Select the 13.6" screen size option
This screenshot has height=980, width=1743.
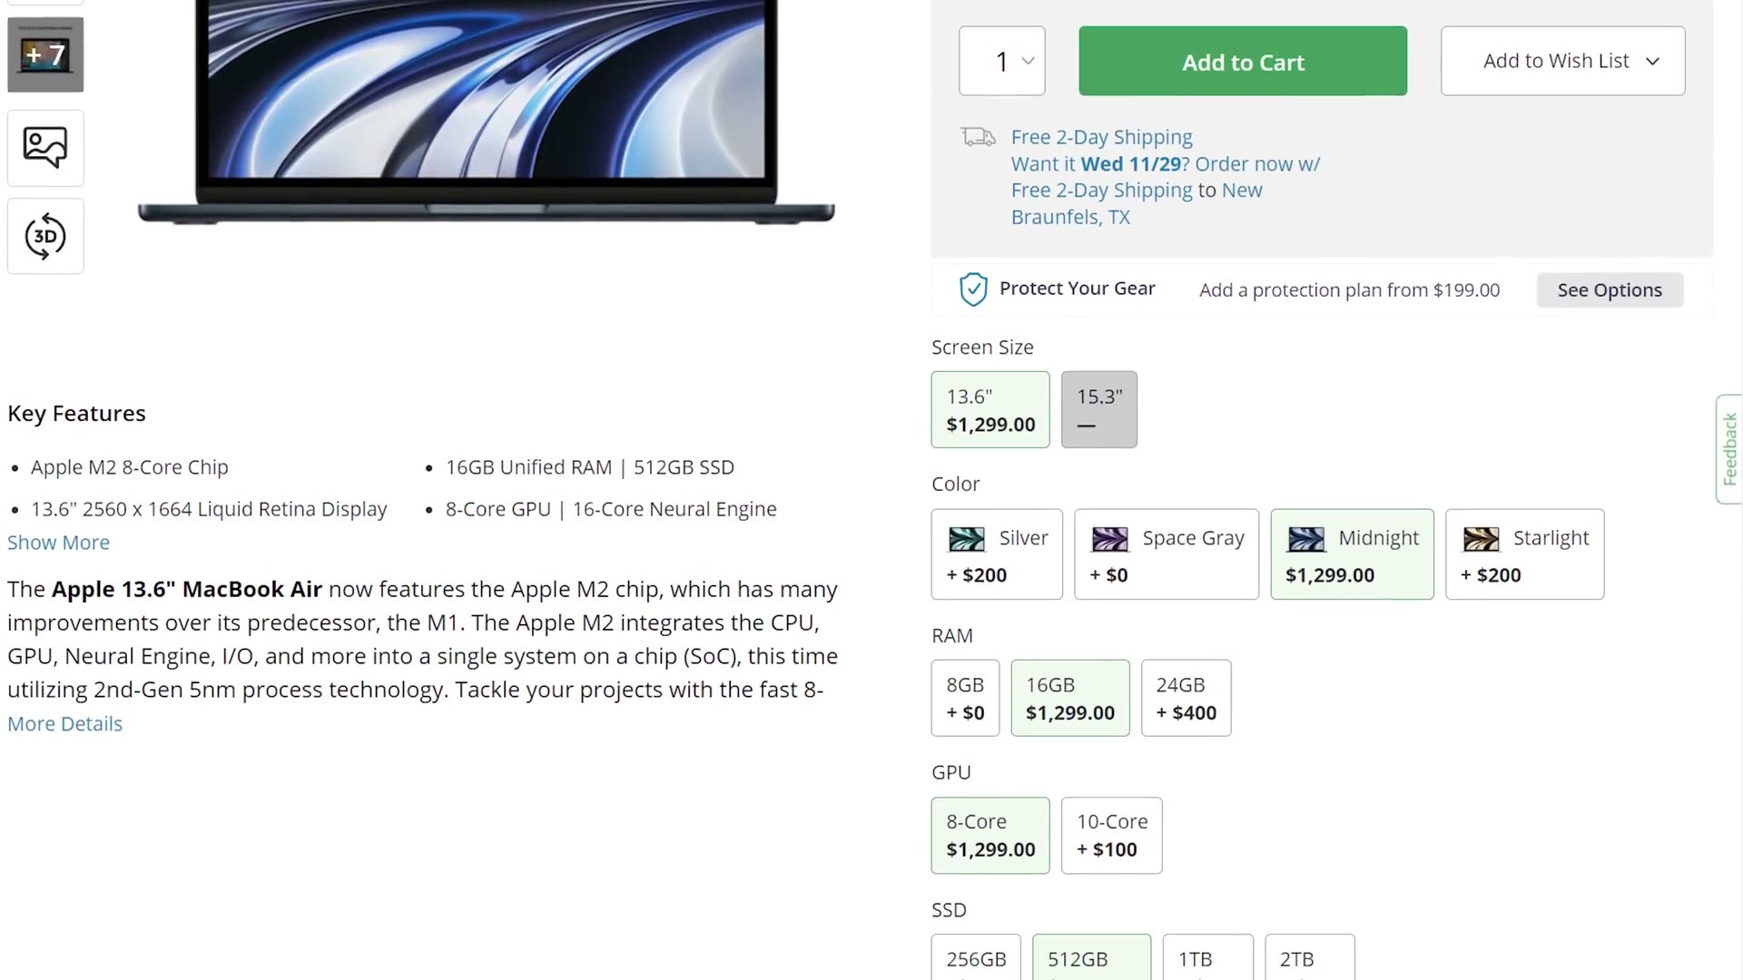(x=990, y=409)
